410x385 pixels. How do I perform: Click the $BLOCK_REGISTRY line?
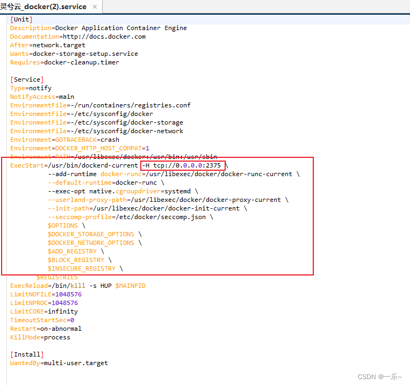click(80, 260)
